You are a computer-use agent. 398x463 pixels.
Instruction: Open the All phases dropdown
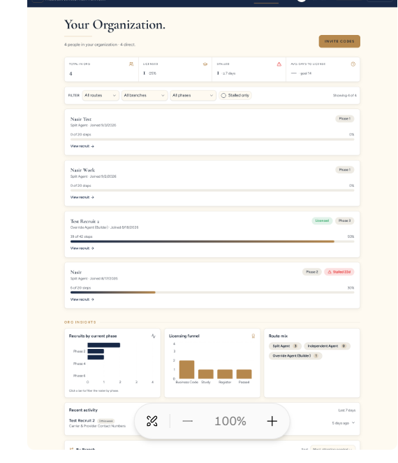(193, 95)
